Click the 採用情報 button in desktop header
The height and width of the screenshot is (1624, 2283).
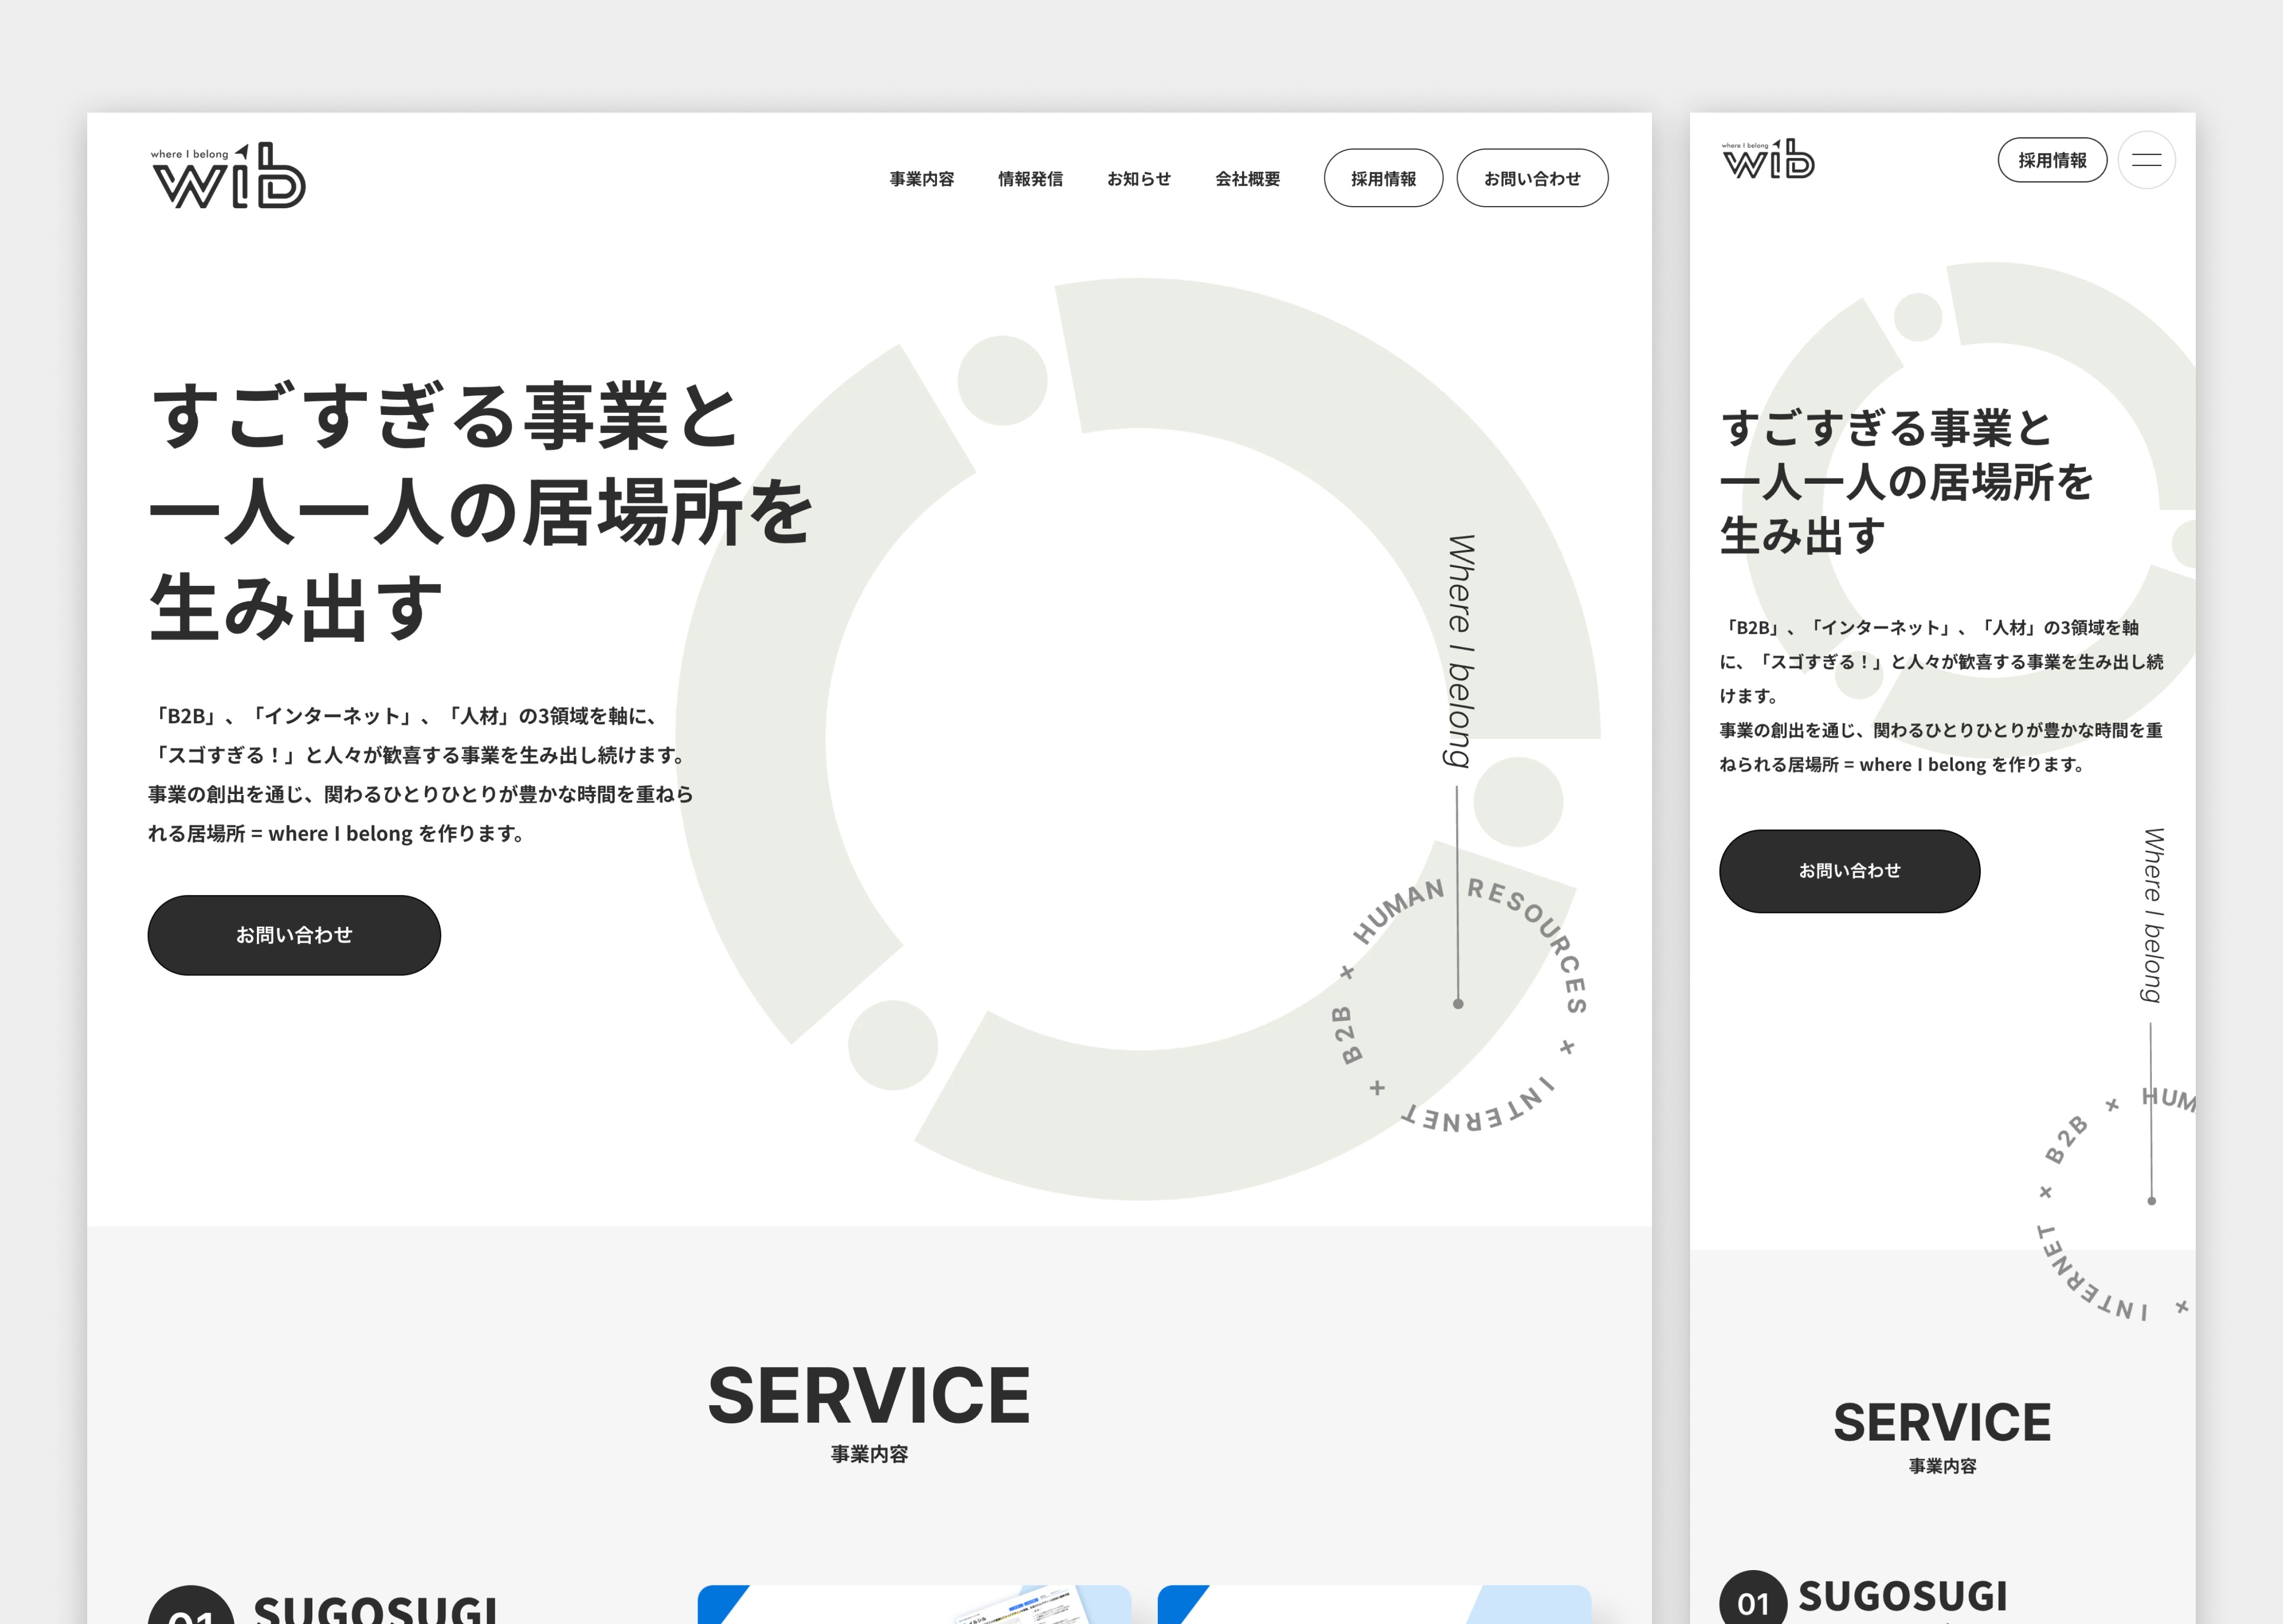(x=1382, y=179)
